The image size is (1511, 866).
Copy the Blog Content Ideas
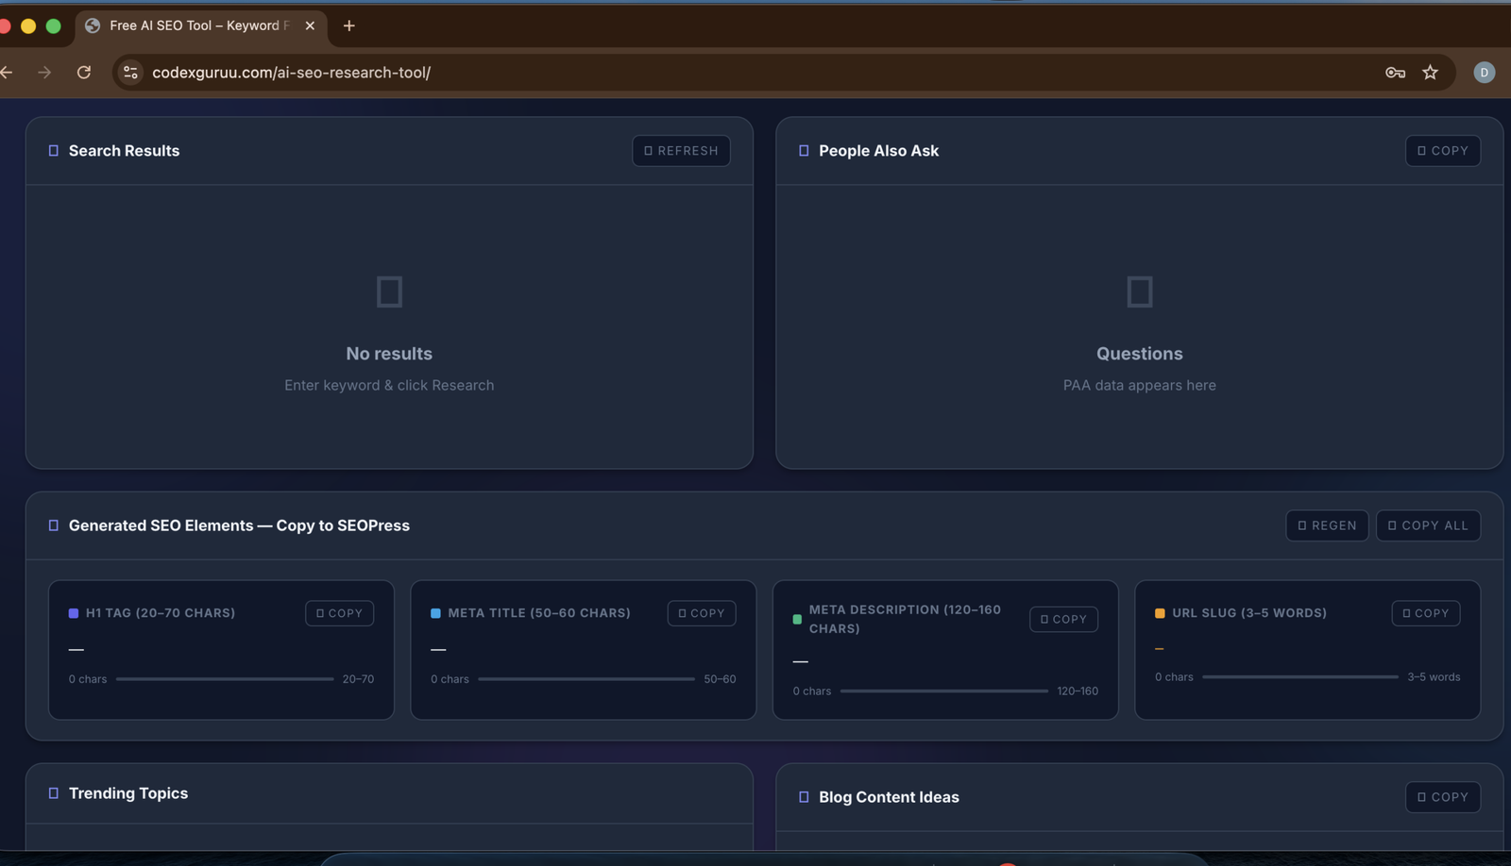1443,797
